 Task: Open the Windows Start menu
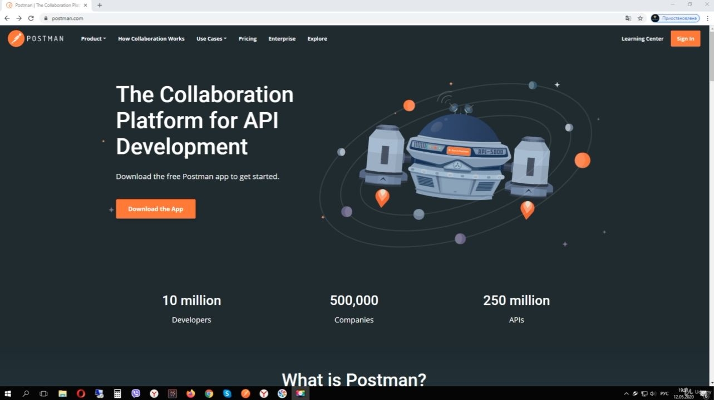tap(8, 393)
